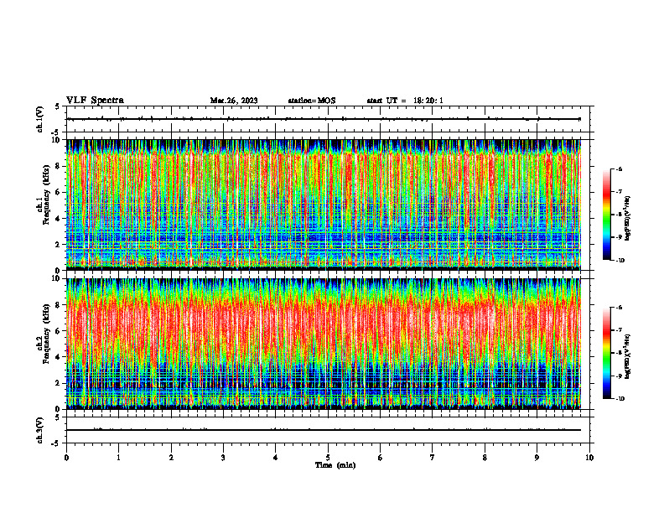
Task: Click the time axis tick label "1"
Action: (118, 458)
